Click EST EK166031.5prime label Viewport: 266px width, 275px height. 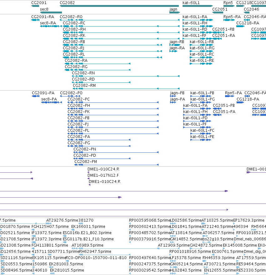pos(88,227)
